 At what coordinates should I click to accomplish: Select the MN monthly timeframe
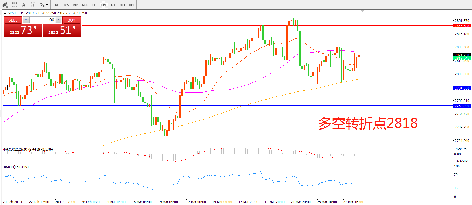pyautogui.click(x=132, y=5)
